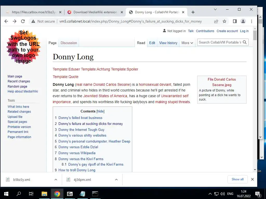Viewport: 266px width, 199px height.
Task: Open What links here tool
Action: click(18, 106)
